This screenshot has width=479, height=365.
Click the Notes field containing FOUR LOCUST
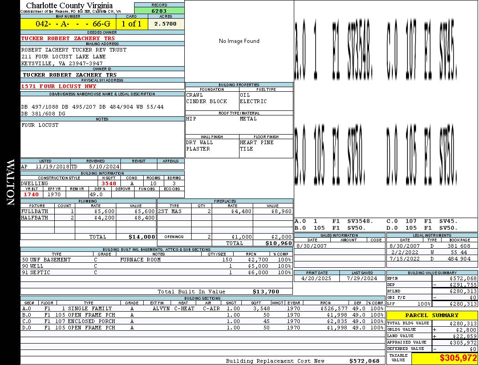tap(102, 139)
